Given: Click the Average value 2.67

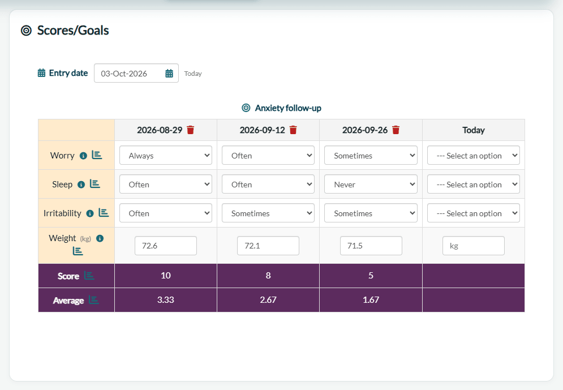Looking at the screenshot, I should point(268,300).
